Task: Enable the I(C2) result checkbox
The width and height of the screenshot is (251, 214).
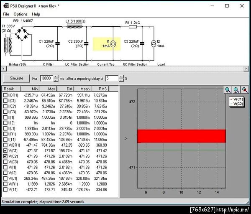Action: click(5, 106)
